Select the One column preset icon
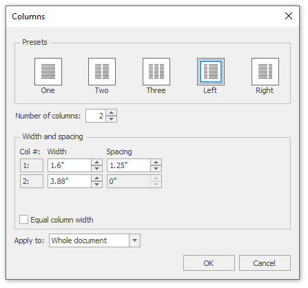This screenshot has height=288, width=308. (x=48, y=72)
